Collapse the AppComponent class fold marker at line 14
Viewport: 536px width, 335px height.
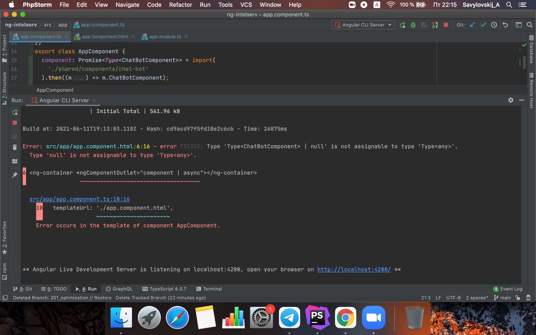click(31, 52)
